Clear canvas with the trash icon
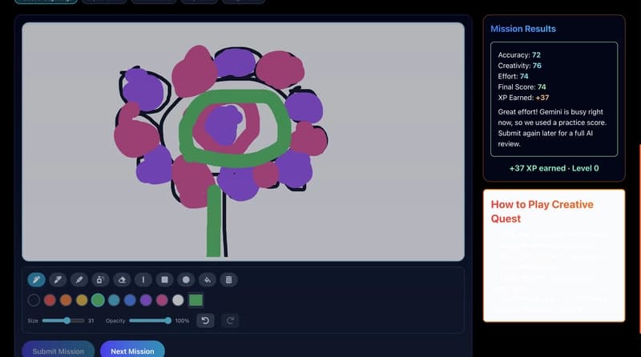Image resolution: width=641 pixels, height=357 pixels. pyautogui.click(x=228, y=280)
